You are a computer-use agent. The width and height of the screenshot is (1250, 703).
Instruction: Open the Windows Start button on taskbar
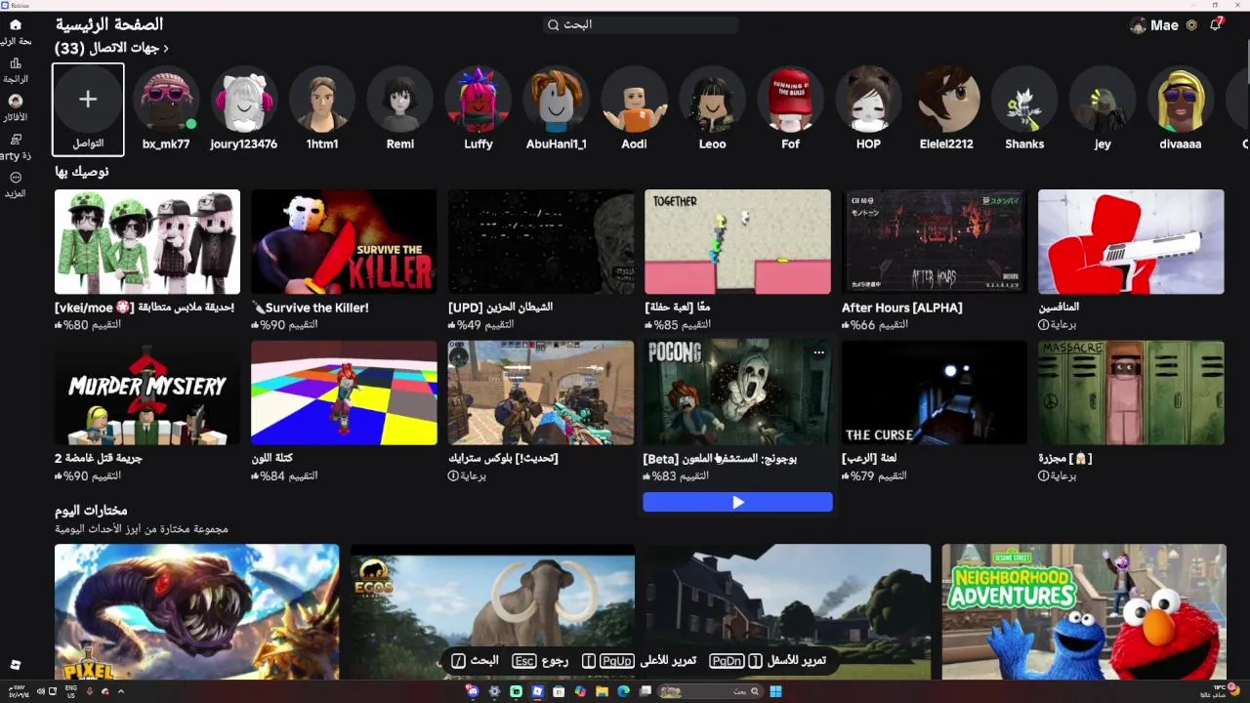pos(775,691)
